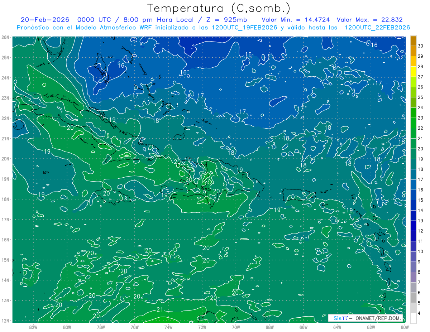Click the 23N latitude axis label
Viewport: 430px width, 332px height.
(x=5, y=98)
